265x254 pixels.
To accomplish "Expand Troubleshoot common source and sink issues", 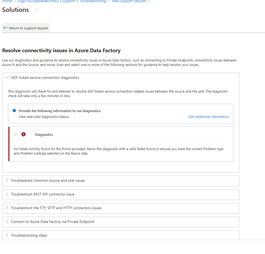I will (x=121, y=181).
